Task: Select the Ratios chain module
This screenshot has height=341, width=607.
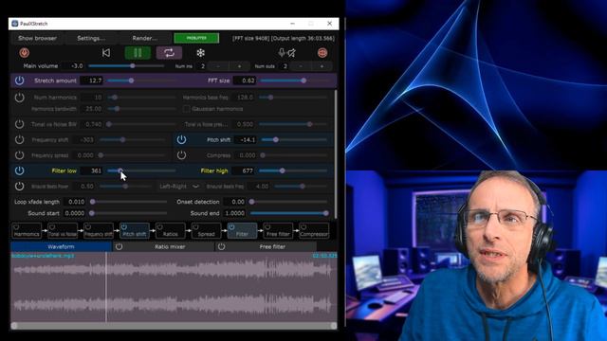Action: click(x=171, y=230)
